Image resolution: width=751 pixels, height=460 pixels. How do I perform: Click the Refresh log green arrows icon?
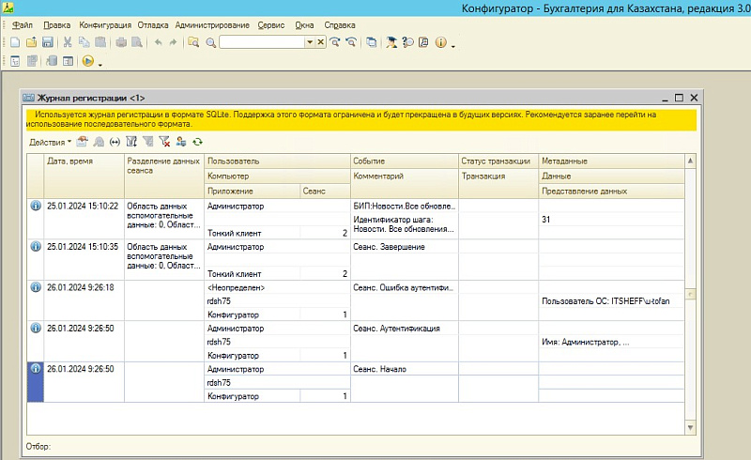coord(198,142)
